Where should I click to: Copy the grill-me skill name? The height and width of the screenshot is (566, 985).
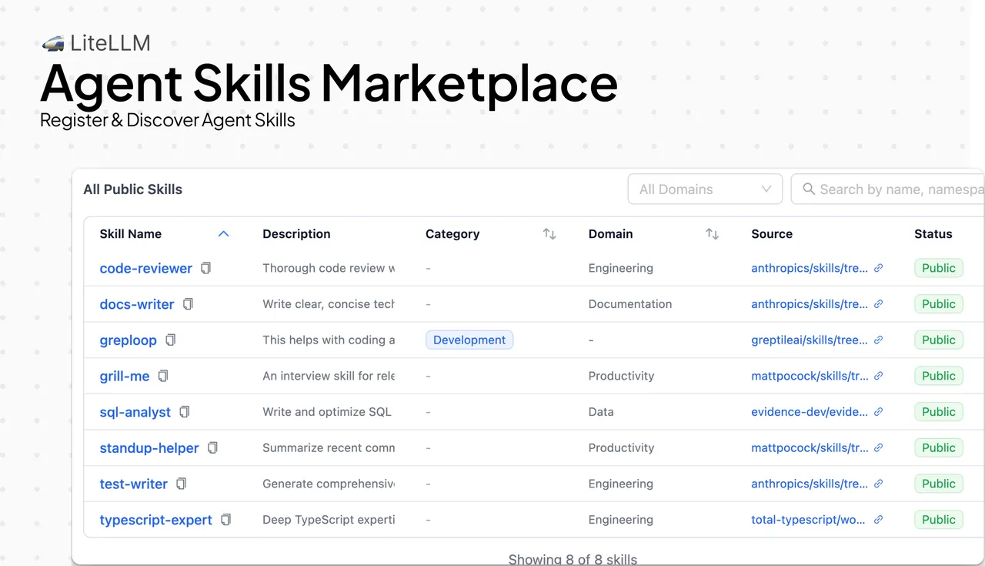tap(163, 376)
